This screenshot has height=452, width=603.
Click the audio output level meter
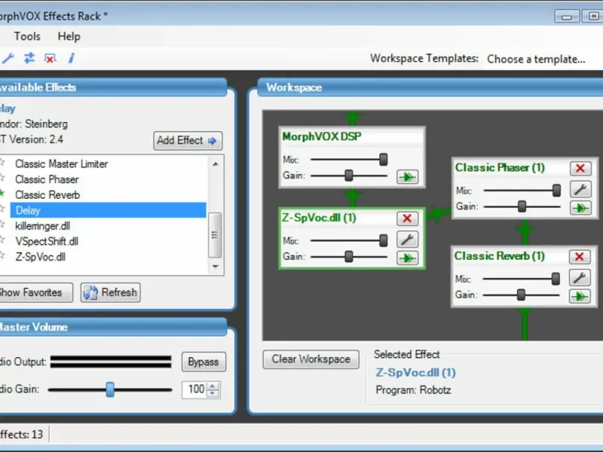coord(111,362)
